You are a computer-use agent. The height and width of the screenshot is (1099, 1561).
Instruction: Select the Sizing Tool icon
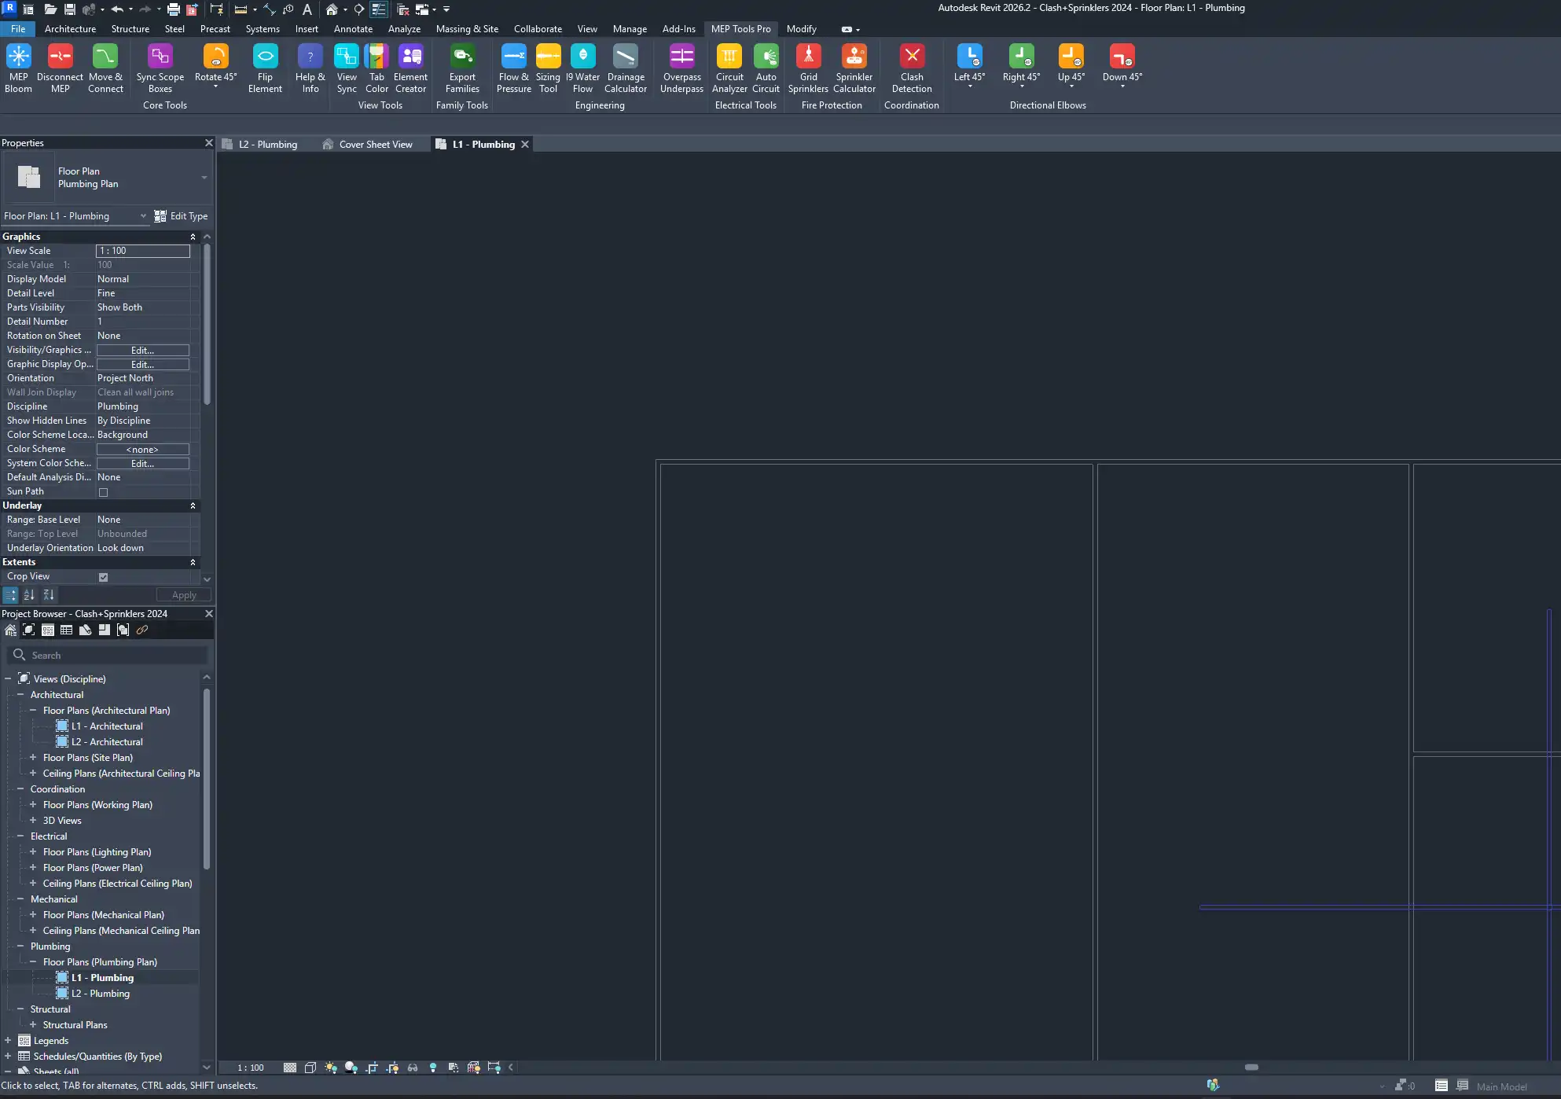(548, 57)
